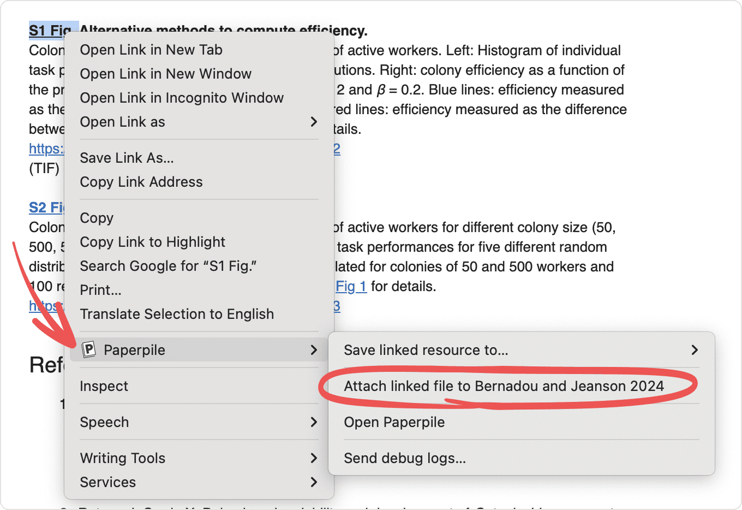Expand the "Open Link as" submenu chevron
The image size is (742, 510).
[314, 122]
